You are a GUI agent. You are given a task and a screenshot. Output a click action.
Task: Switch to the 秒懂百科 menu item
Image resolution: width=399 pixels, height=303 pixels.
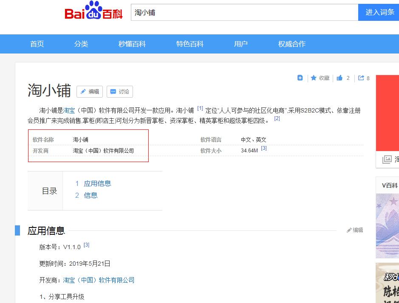coord(132,44)
